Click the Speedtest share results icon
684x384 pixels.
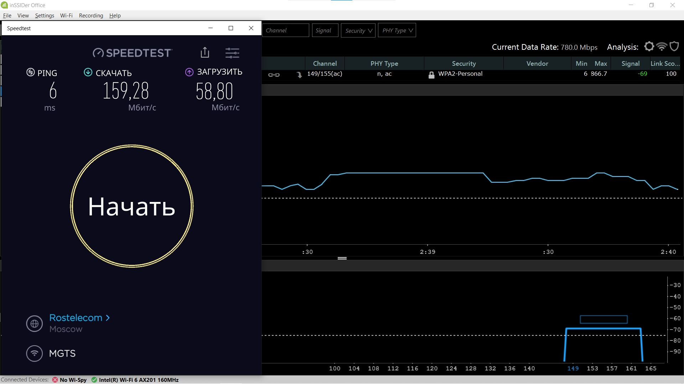pyautogui.click(x=205, y=52)
